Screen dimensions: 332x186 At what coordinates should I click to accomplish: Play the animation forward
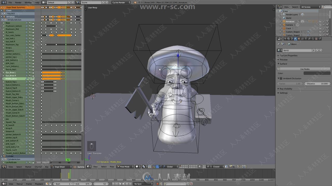coord(123,184)
